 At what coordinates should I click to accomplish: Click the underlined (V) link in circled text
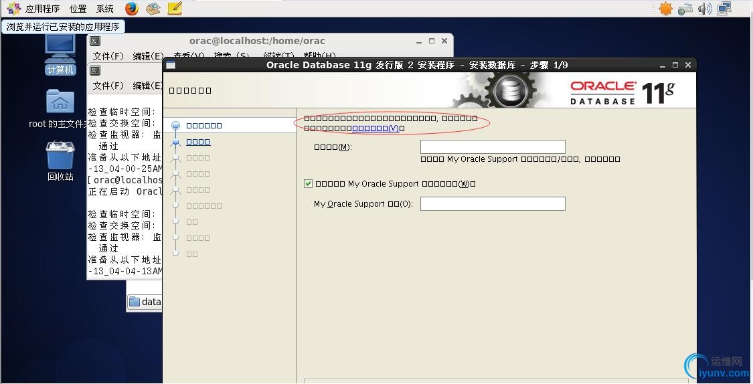[x=375, y=128]
